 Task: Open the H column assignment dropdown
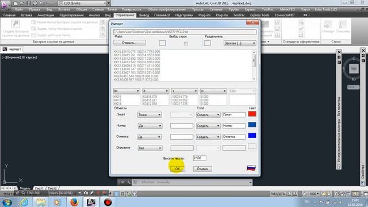point(213,91)
